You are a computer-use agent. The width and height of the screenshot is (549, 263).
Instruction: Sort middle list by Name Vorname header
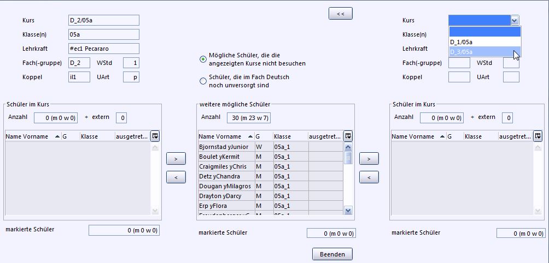point(226,136)
